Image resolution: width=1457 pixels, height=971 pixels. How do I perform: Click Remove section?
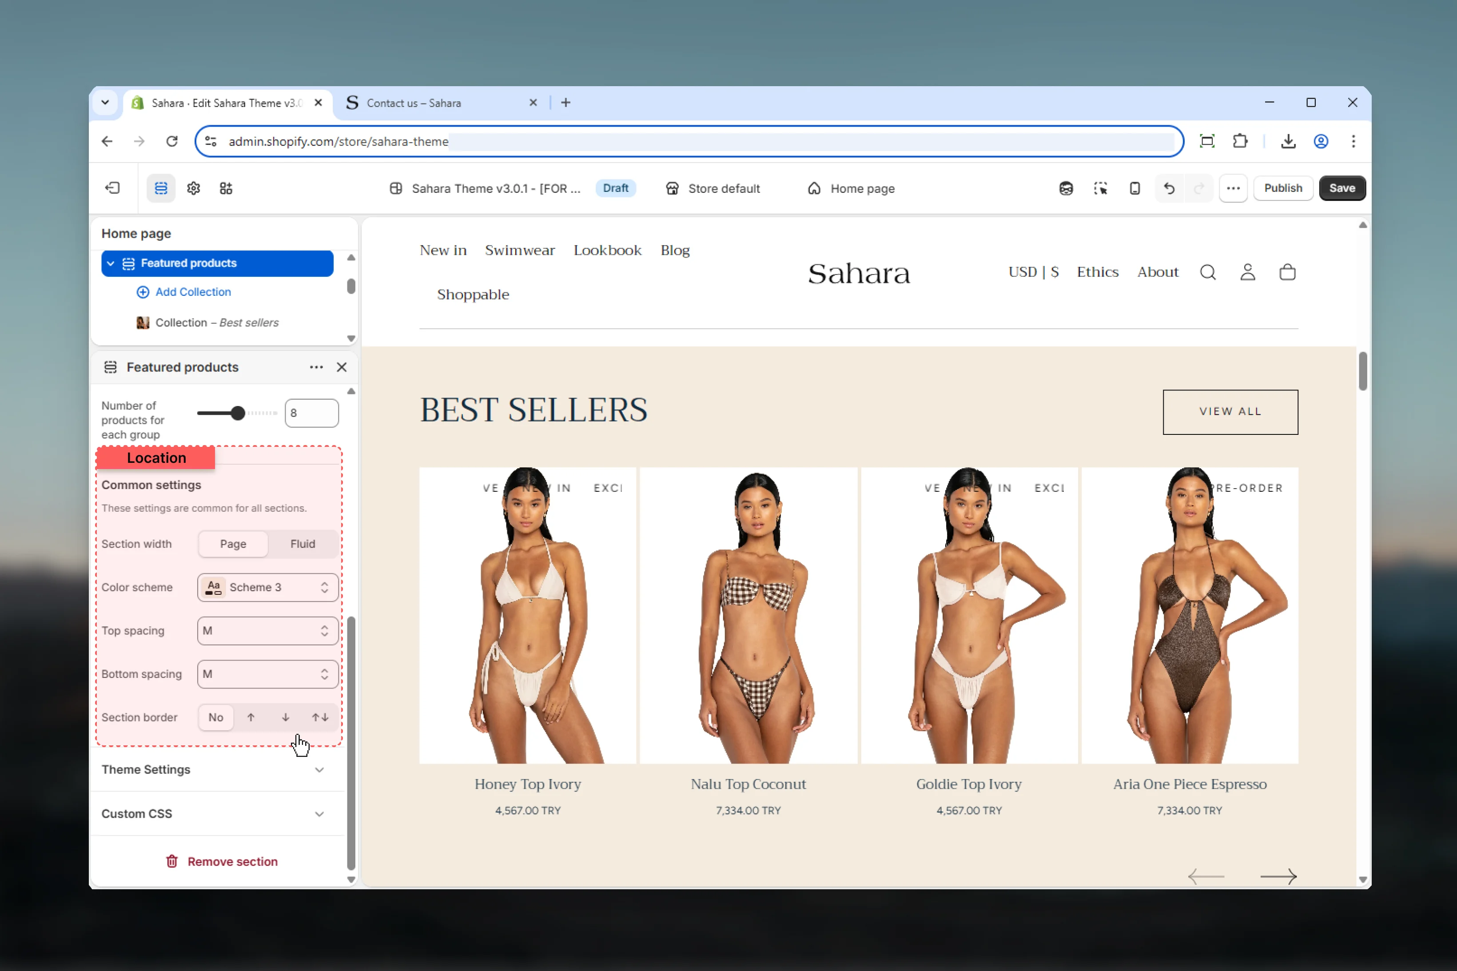pyautogui.click(x=221, y=861)
